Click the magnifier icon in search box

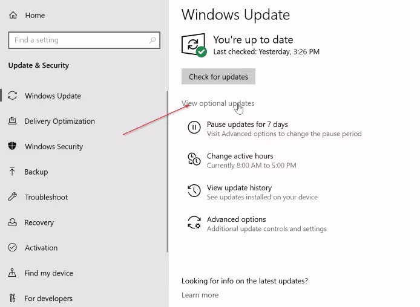(x=153, y=40)
